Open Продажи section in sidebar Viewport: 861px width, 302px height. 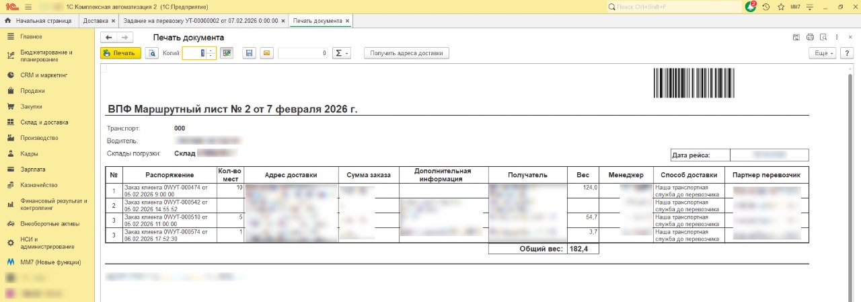47,91
